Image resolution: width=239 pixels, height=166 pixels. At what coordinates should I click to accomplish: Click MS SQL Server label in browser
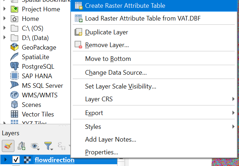tap(42, 86)
